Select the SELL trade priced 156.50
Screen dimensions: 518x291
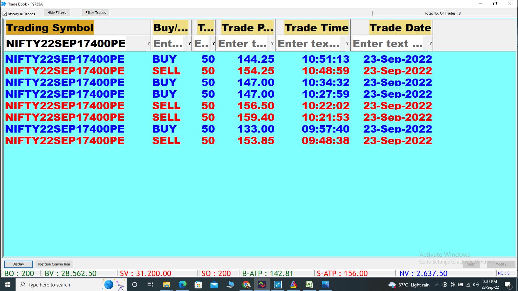[219, 106]
